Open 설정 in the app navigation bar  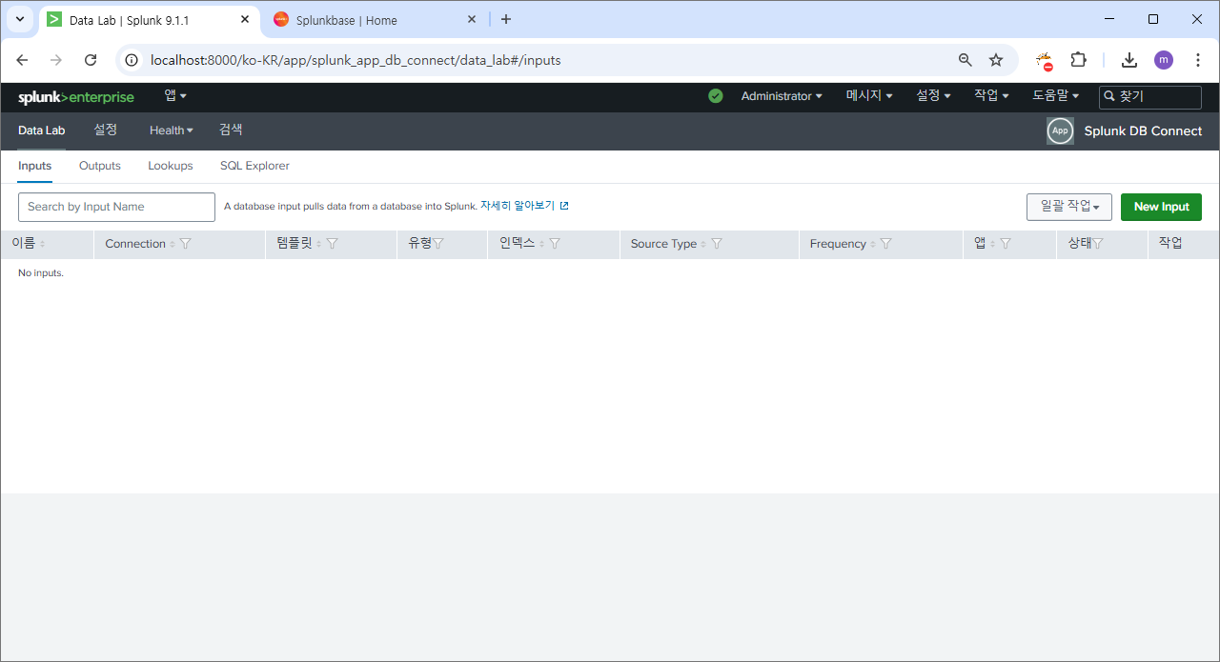click(106, 130)
